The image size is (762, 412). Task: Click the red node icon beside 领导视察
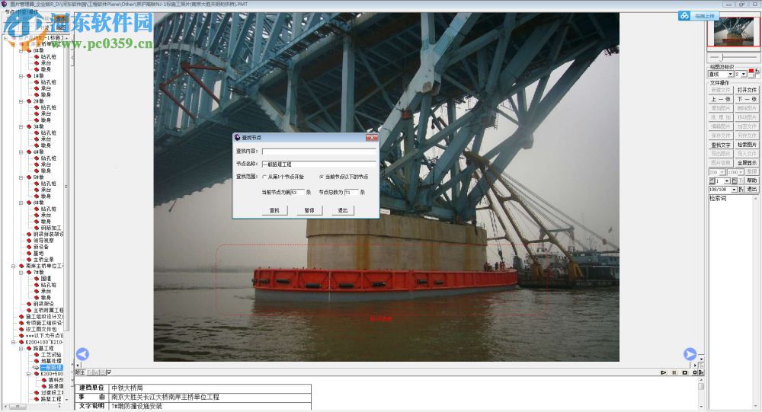tap(29, 241)
